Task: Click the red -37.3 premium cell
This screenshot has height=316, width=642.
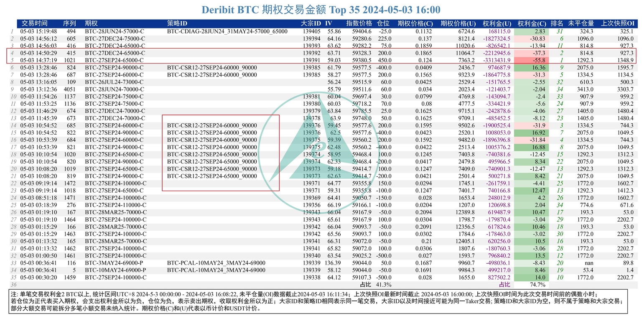Action: (x=530, y=53)
